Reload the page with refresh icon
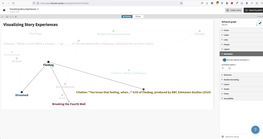This screenshot has width=263, height=139. coord(13,3)
